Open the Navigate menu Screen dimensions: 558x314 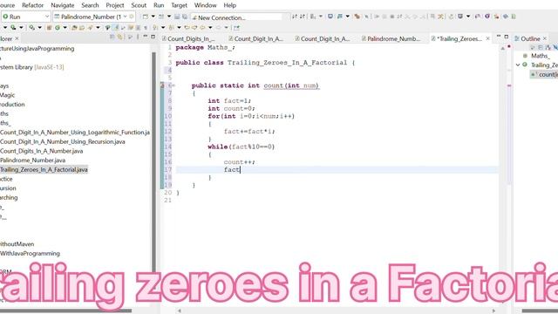(62, 5)
